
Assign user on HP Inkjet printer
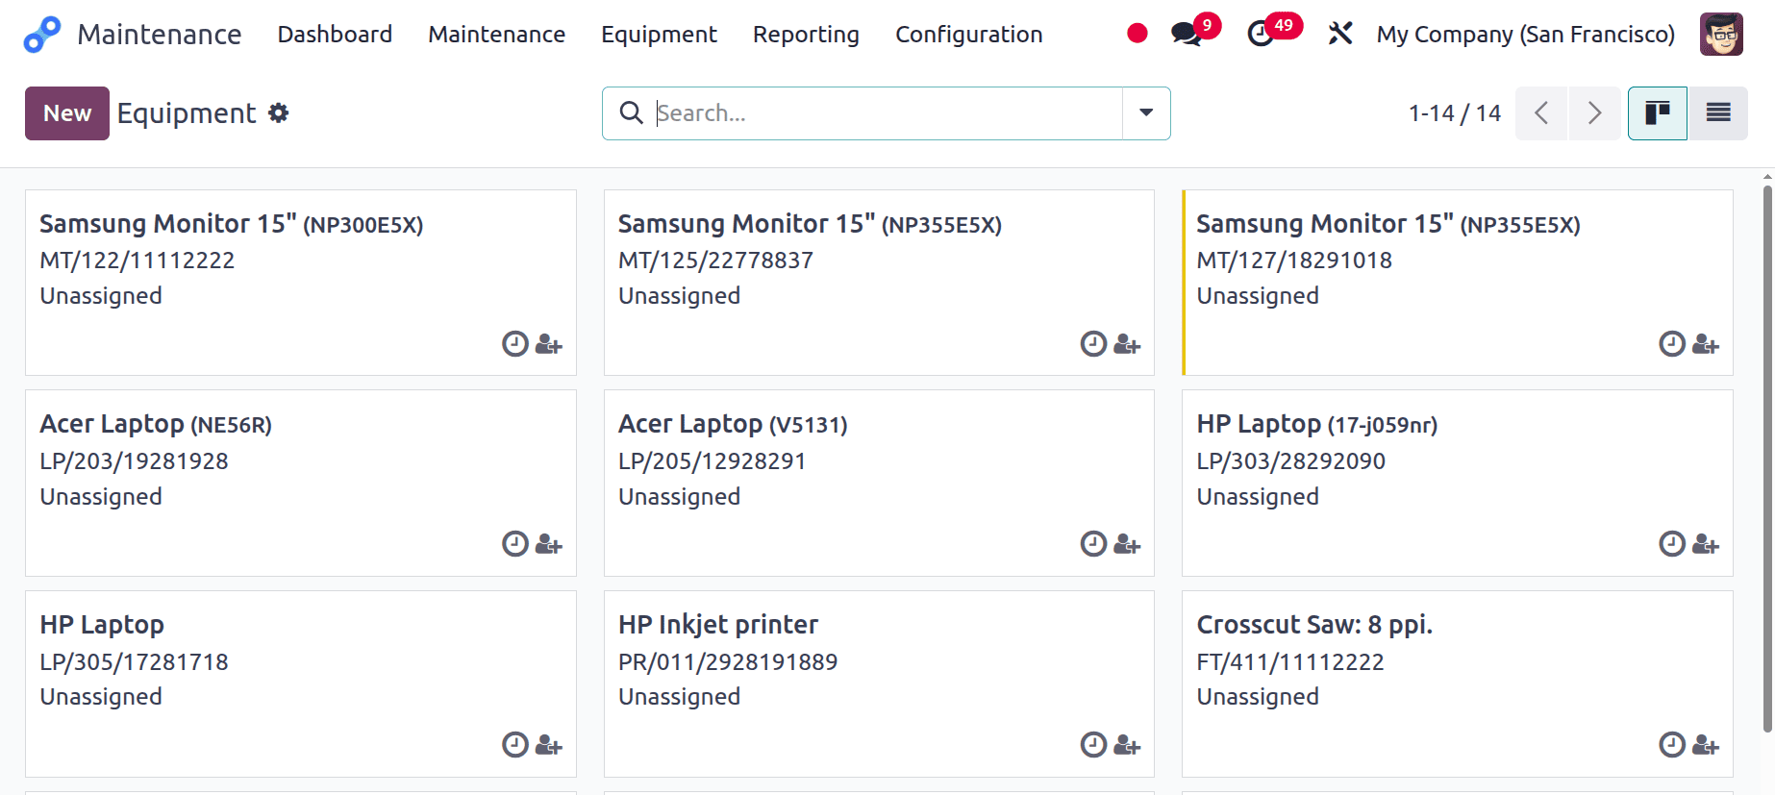pyautogui.click(x=1127, y=746)
